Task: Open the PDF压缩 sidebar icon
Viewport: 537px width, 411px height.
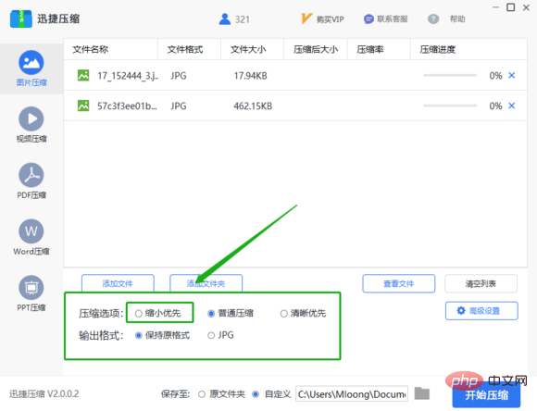Action: tap(31, 175)
